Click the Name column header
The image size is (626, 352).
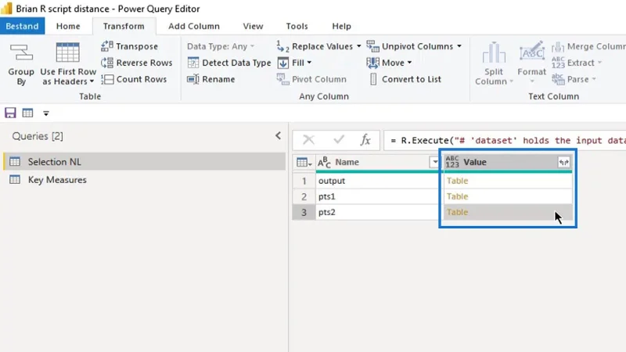tap(378, 162)
